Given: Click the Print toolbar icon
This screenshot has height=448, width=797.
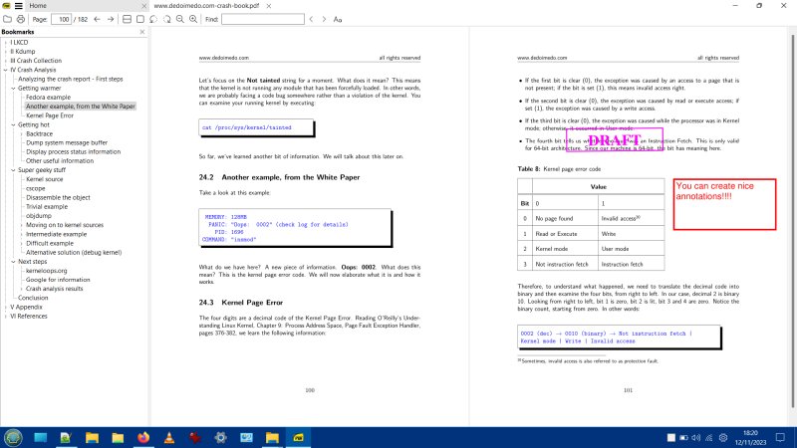Looking at the screenshot, I should pos(20,19).
